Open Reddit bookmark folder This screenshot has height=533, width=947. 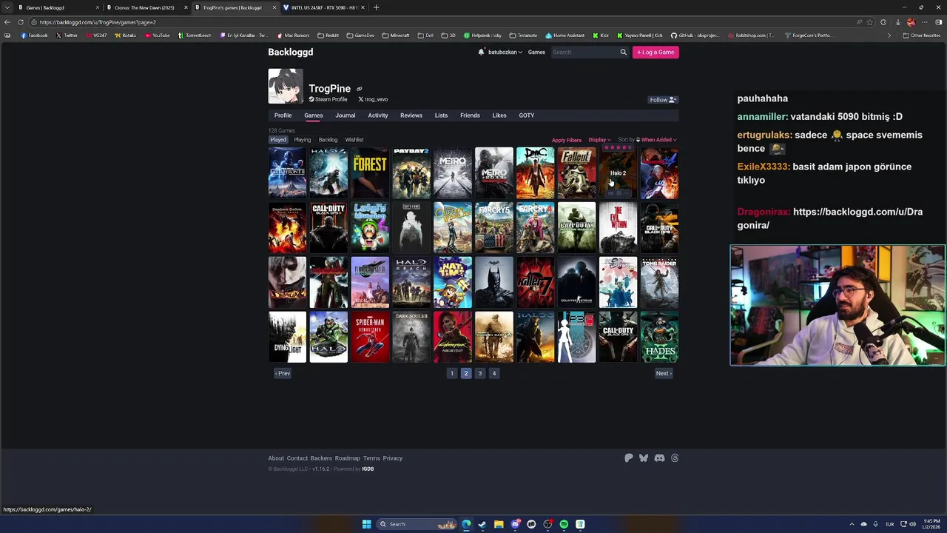[328, 35]
